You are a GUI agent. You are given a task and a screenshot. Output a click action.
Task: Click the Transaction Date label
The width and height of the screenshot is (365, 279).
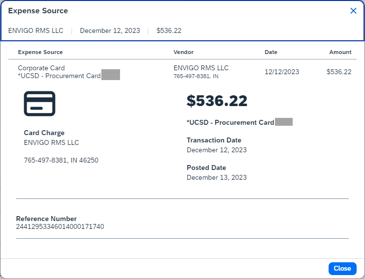(x=213, y=140)
